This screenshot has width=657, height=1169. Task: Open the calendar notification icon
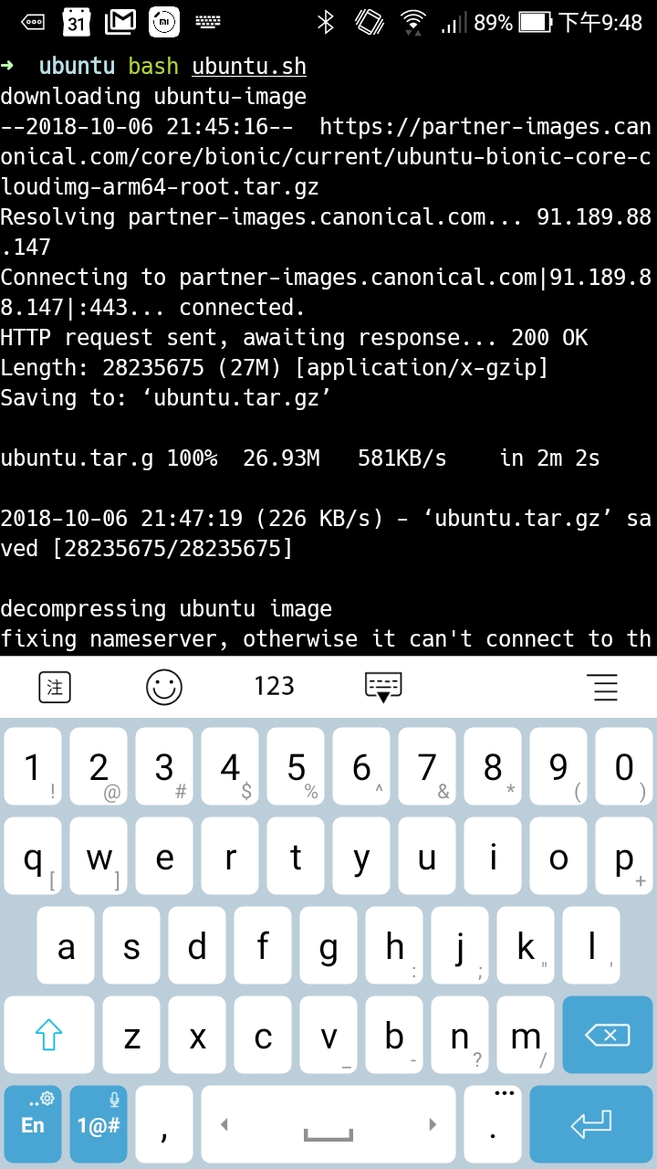[77, 22]
